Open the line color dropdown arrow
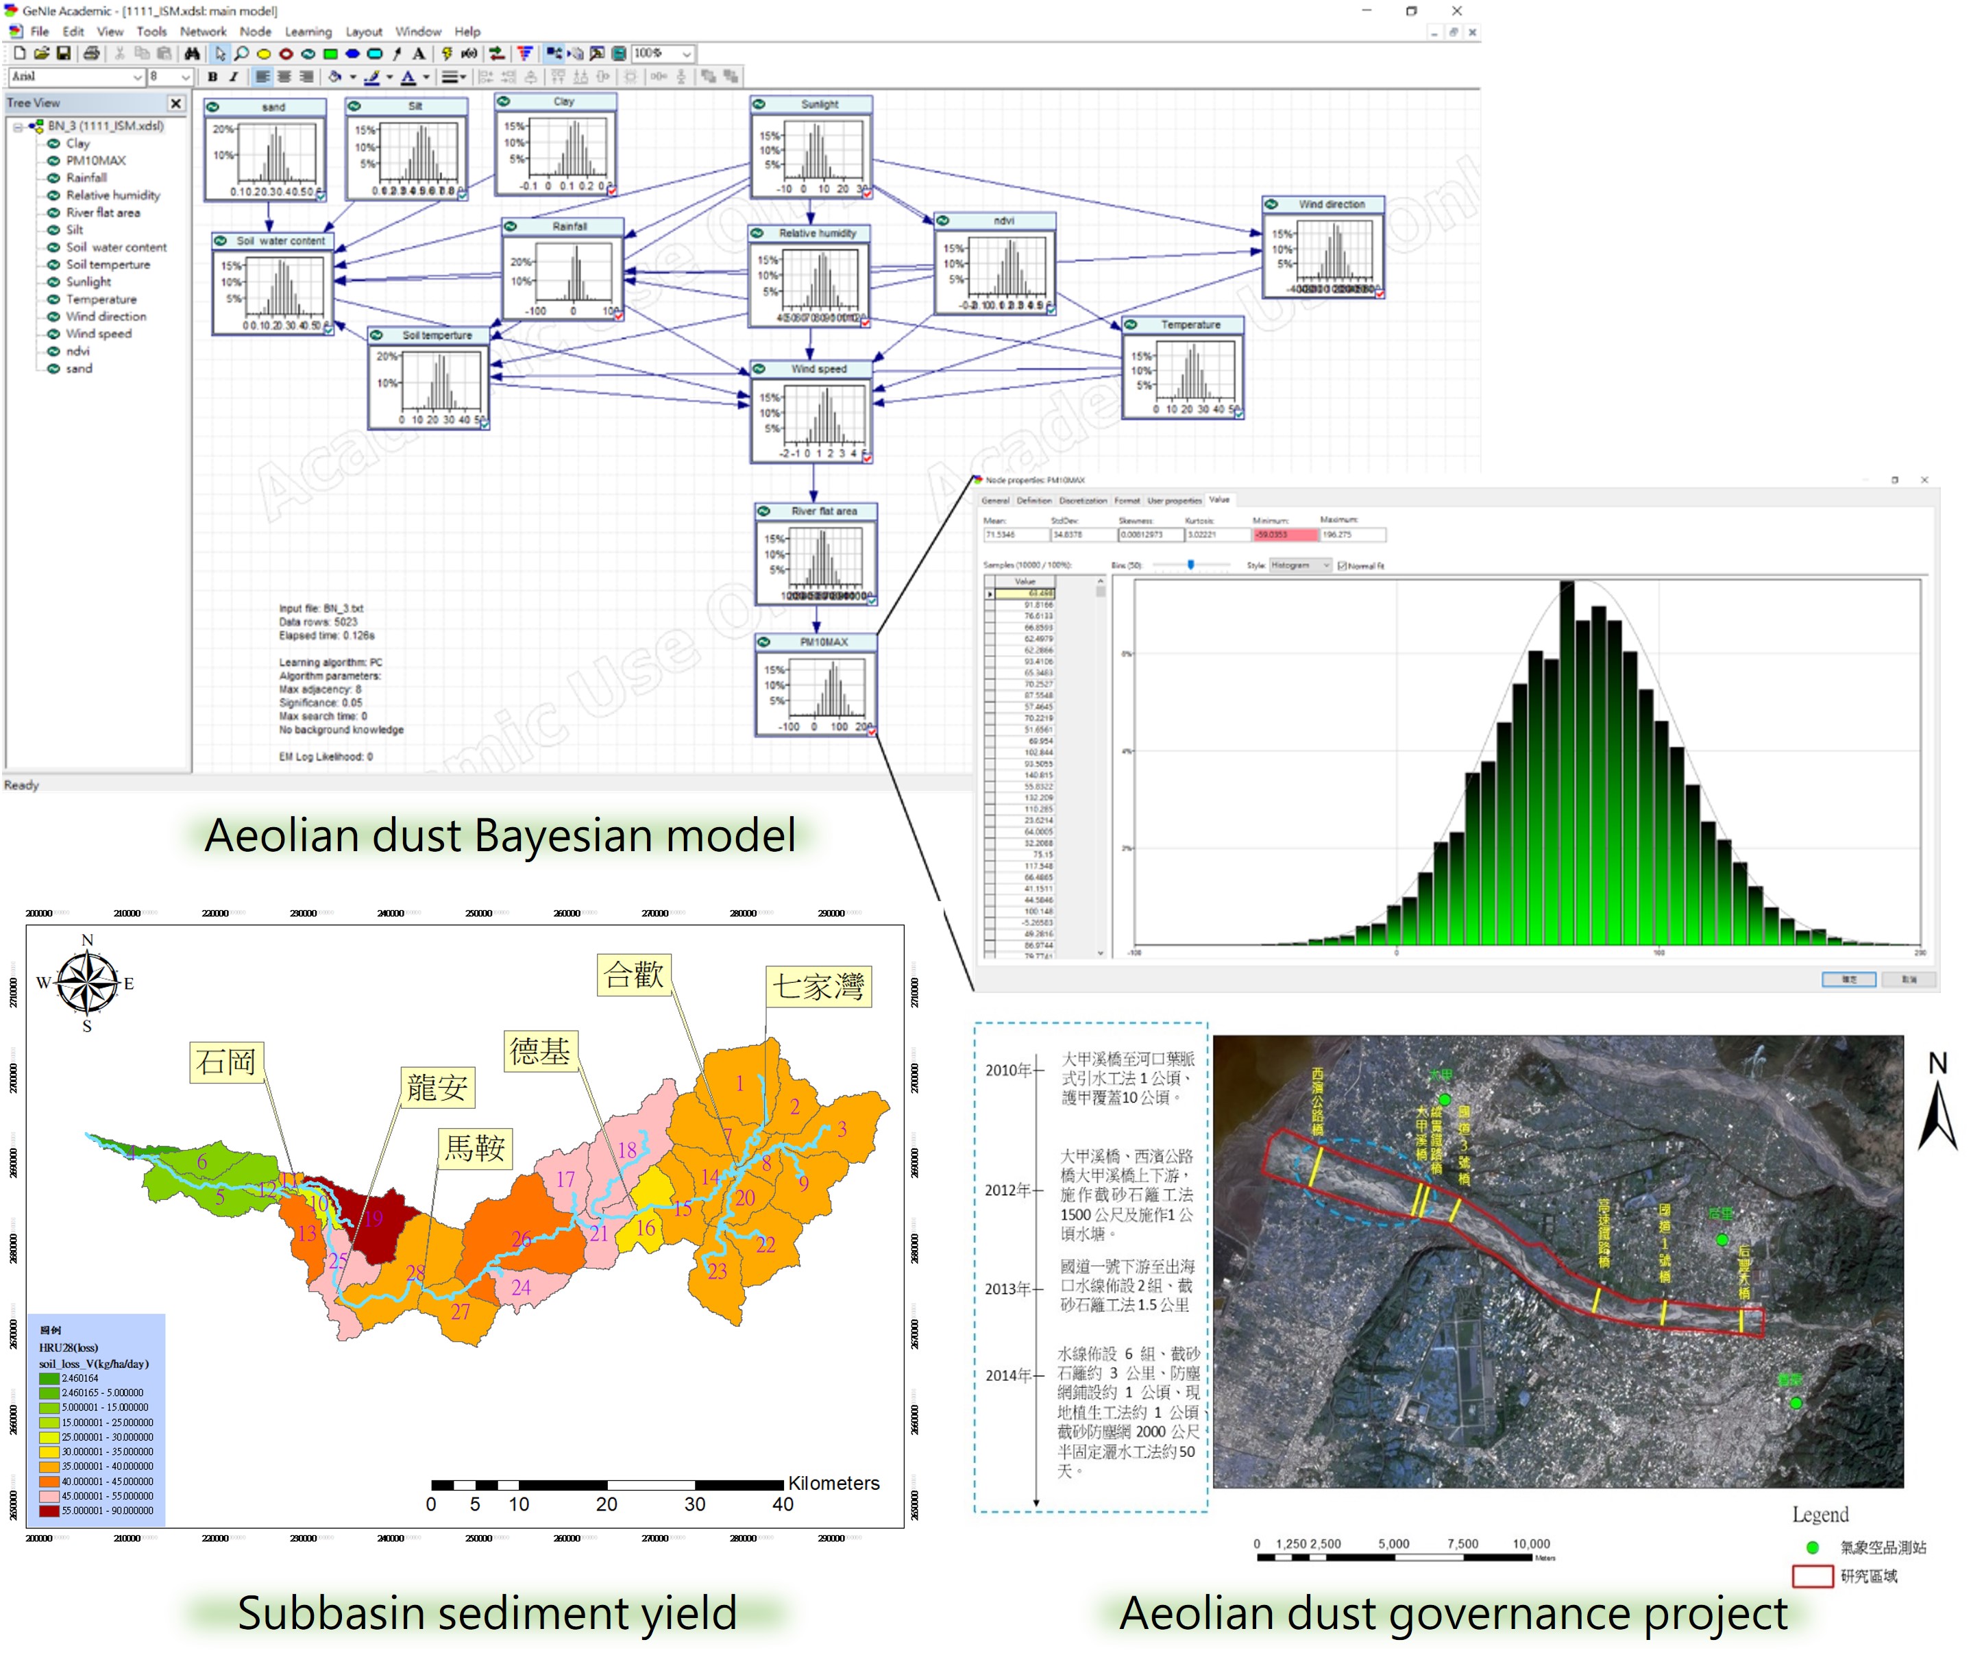The width and height of the screenshot is (1971, 1666). 389,77
